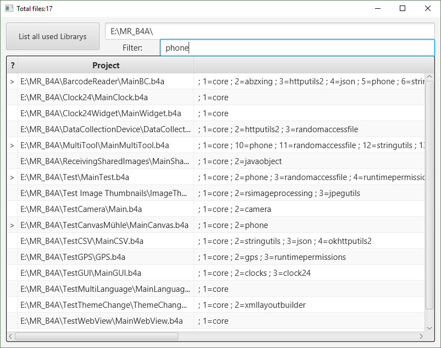Select the TestWebView\MainWebView.b4a project
The width and height of the screenshot is (441, 348).
point(106,321)
